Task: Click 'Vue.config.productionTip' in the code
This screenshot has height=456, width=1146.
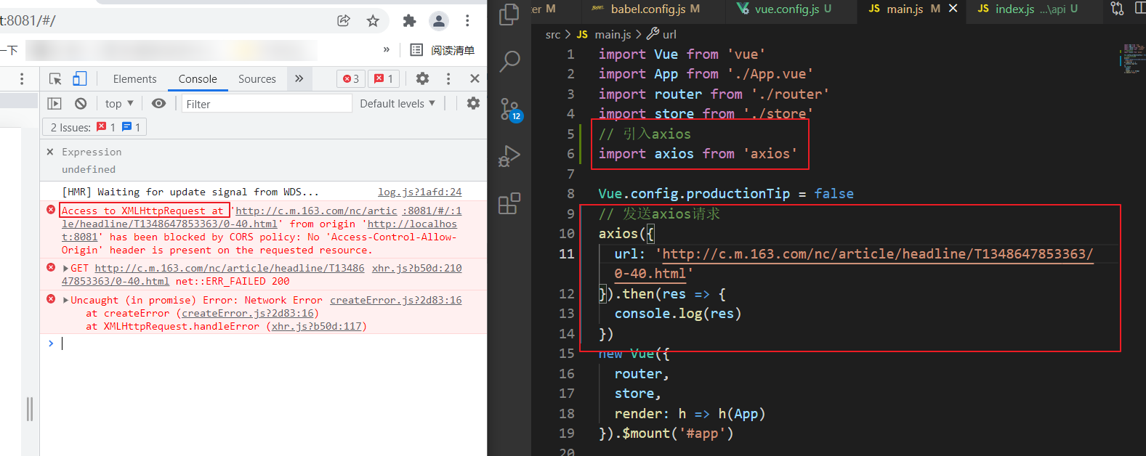Action: (x=694, y=194)
